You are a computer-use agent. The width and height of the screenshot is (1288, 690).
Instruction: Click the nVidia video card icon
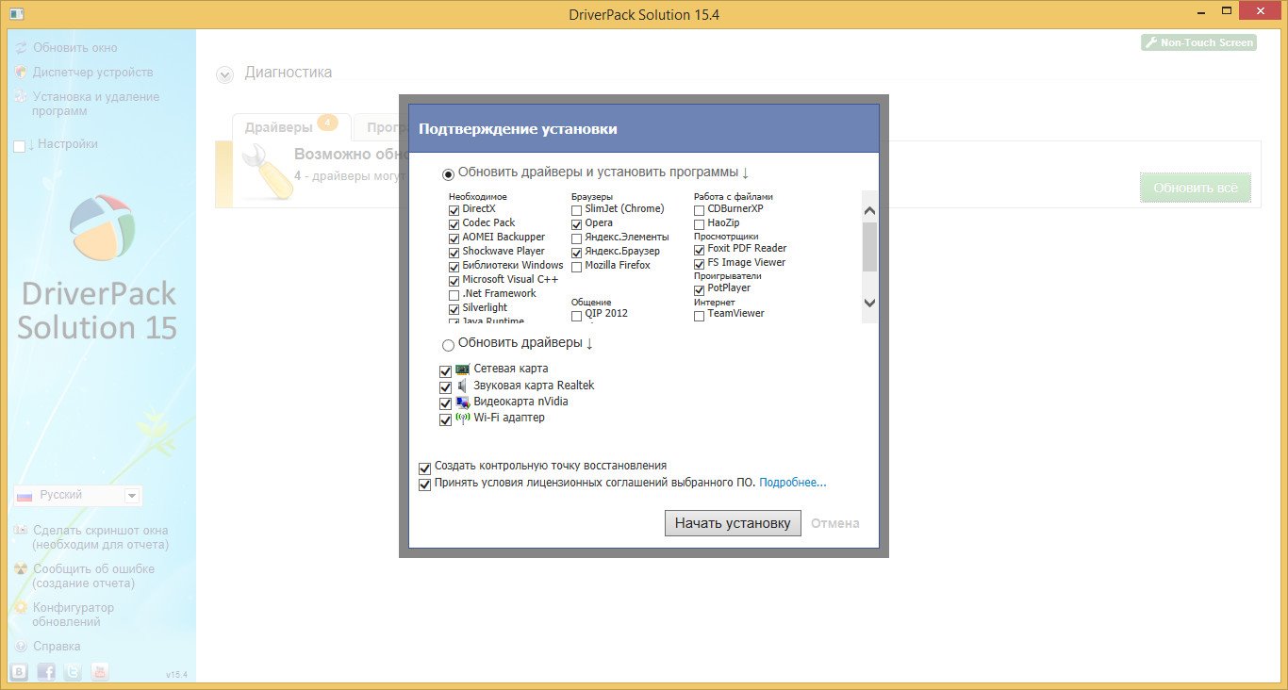[462, 402]
